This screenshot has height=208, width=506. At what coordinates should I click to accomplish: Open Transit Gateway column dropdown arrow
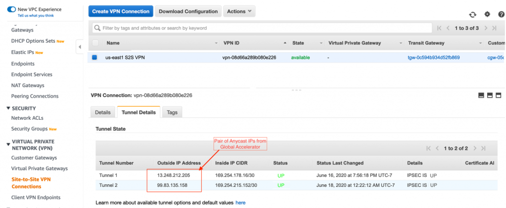(x=481, y=43)
